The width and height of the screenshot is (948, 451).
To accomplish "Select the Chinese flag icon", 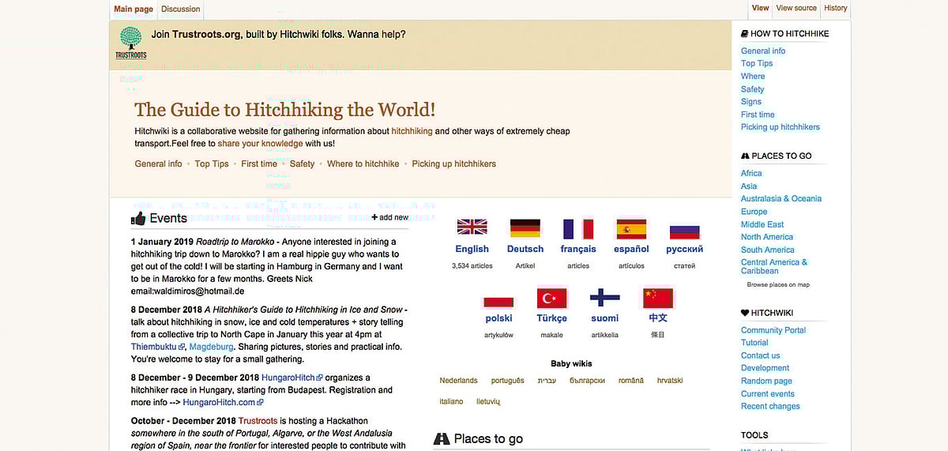I will [x=658, y=298].
